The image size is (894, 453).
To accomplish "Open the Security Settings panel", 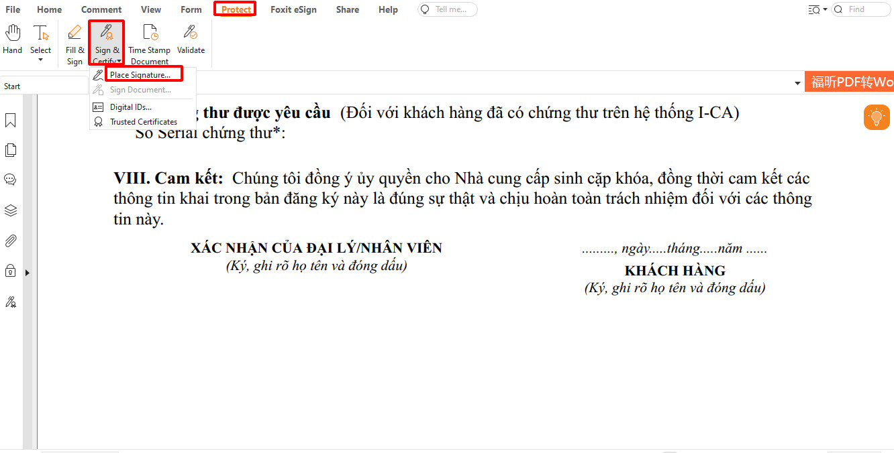I will click(x=11, y=271).
